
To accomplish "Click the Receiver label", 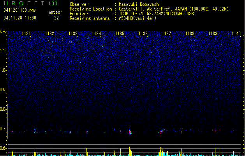I will click(79, 14).
